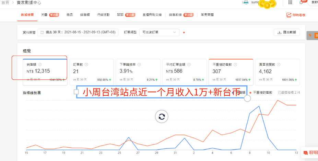Open the 資料期間 date range picker

point(78,32)
